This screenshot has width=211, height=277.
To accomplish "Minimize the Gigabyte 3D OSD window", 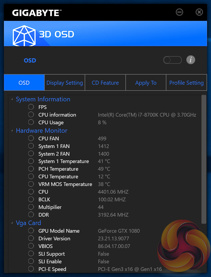I will (x=179, y=12).
